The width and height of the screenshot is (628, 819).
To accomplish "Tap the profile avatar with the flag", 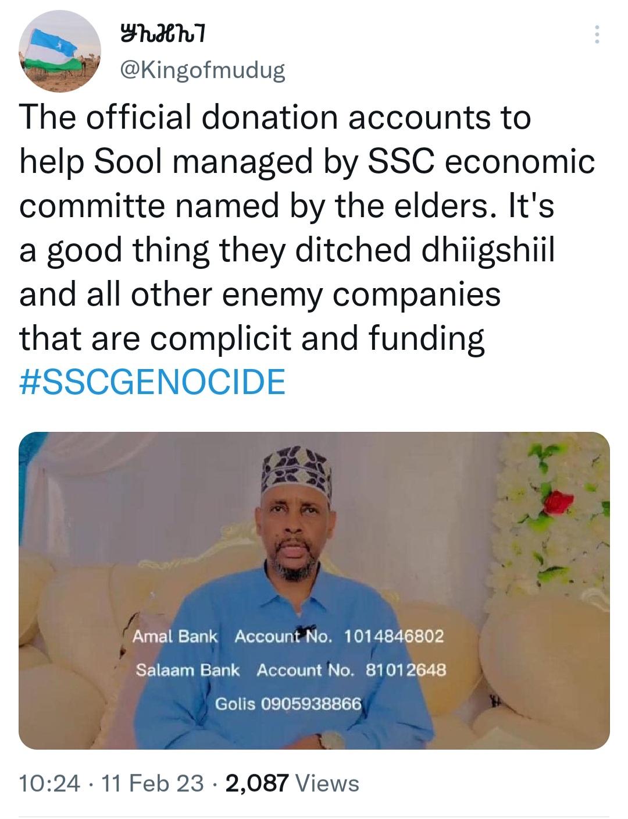I will pyautogui.click(x=60, y=51).
